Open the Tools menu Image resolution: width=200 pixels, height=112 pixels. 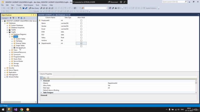click(37, 5)
